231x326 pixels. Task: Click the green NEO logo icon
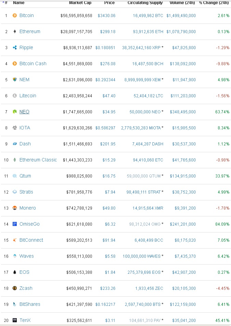click(x=15, y=112)
